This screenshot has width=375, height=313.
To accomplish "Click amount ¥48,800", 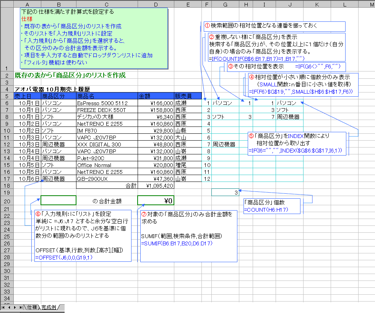I will pyautogui.click(x=156, y=144).
